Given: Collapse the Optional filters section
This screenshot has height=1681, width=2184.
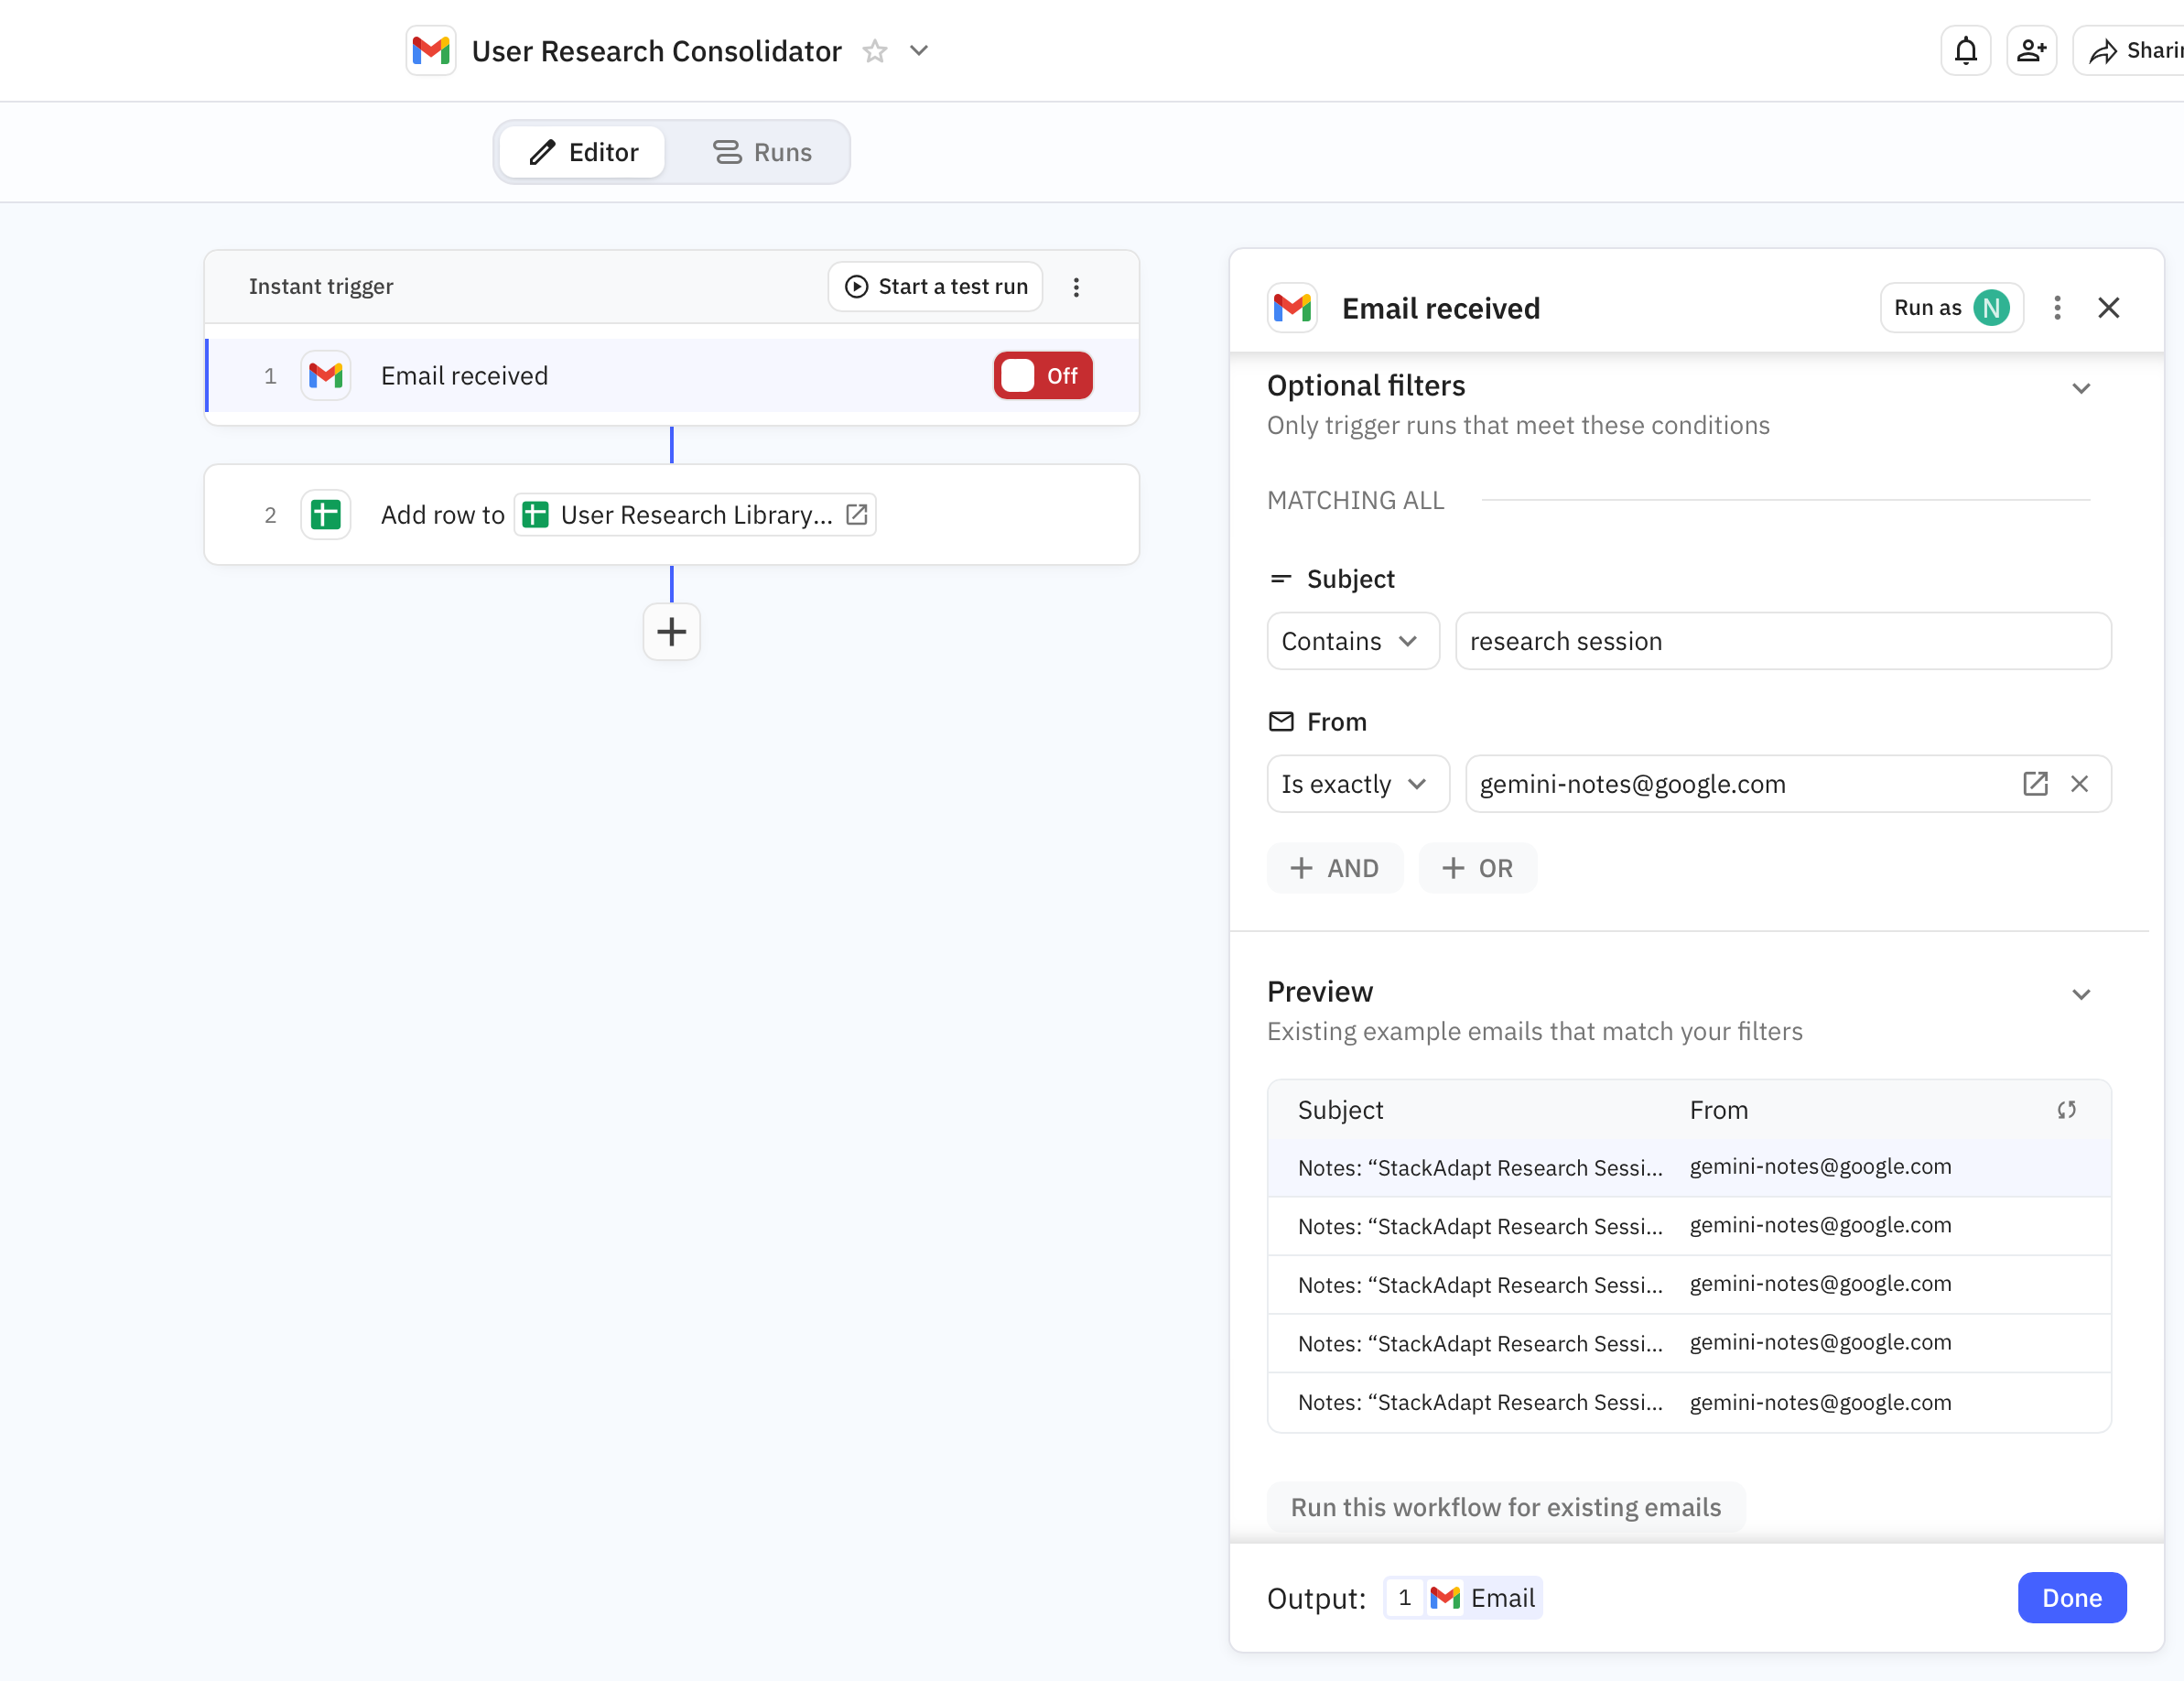Looking at the screenshot, I should point(2081,388).
